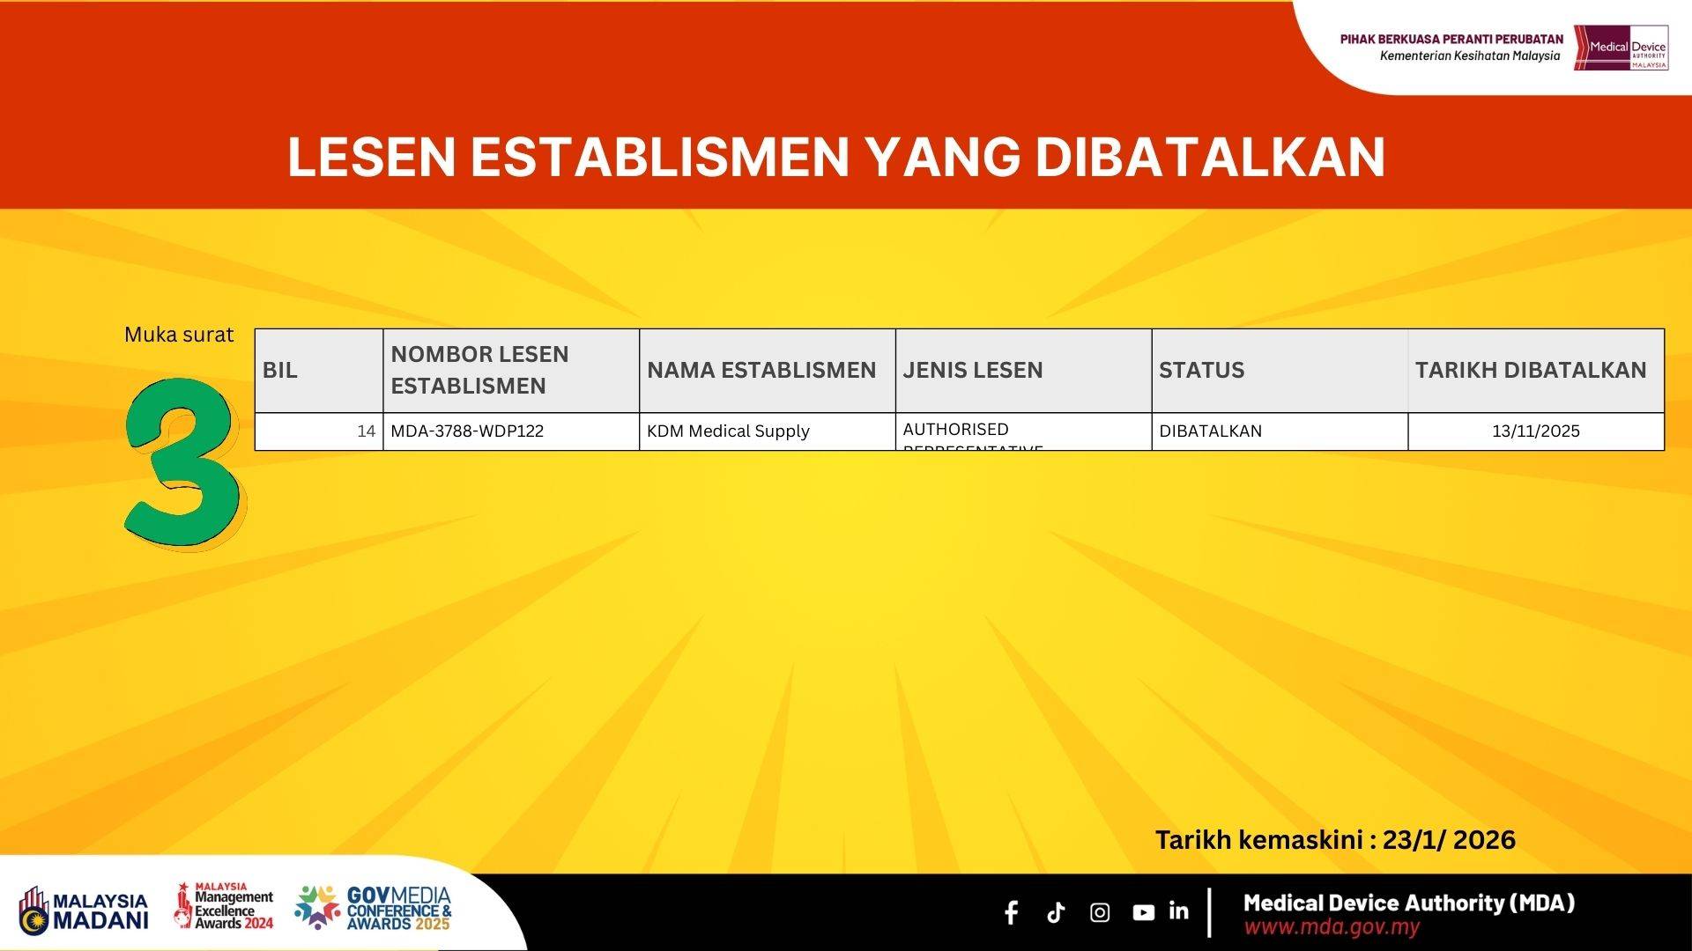Open the www.mda.gov.my link
The width and height of the screenshot is (1692, 951).
coord(1332,927)
